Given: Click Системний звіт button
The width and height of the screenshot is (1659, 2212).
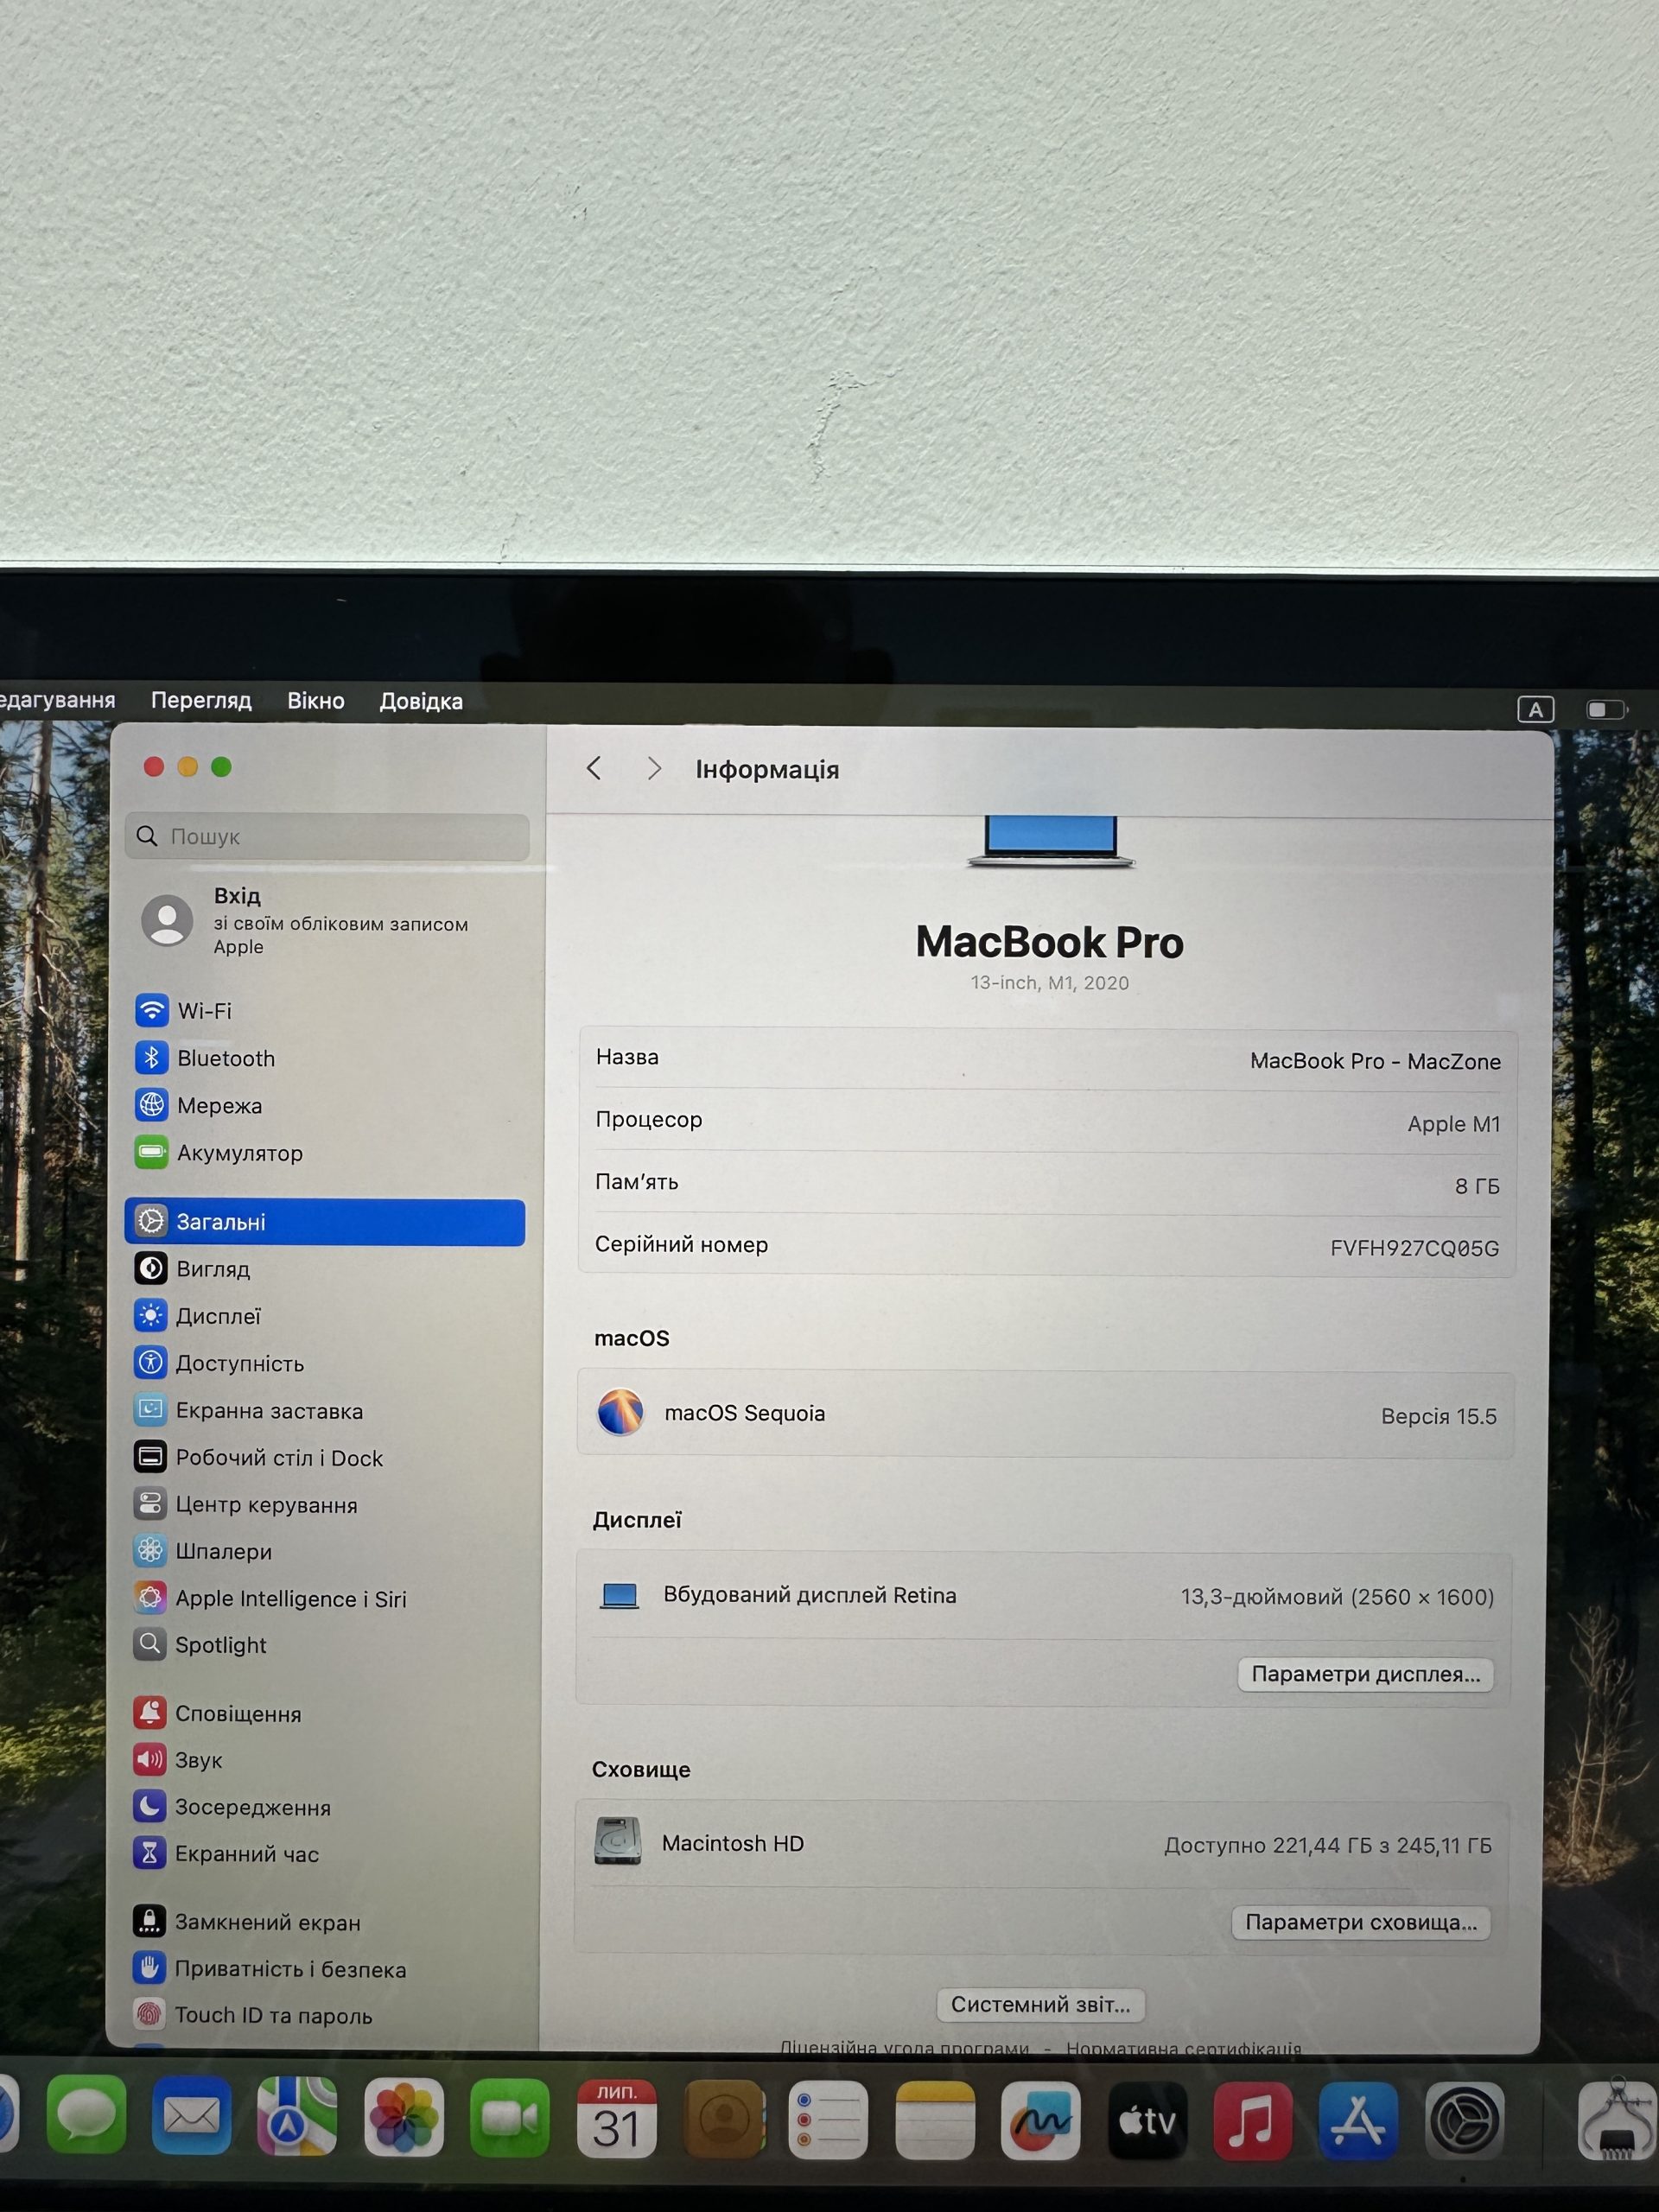Looking at the screenshot, I should click(1041, 2004).
